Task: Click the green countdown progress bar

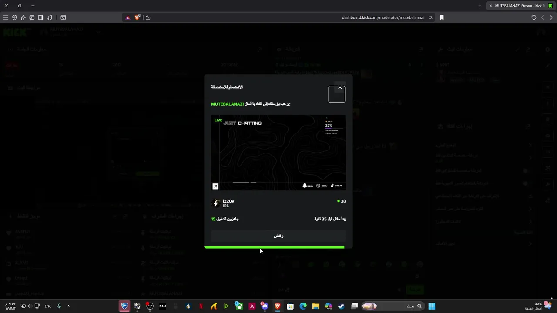Action: point(274,247)
